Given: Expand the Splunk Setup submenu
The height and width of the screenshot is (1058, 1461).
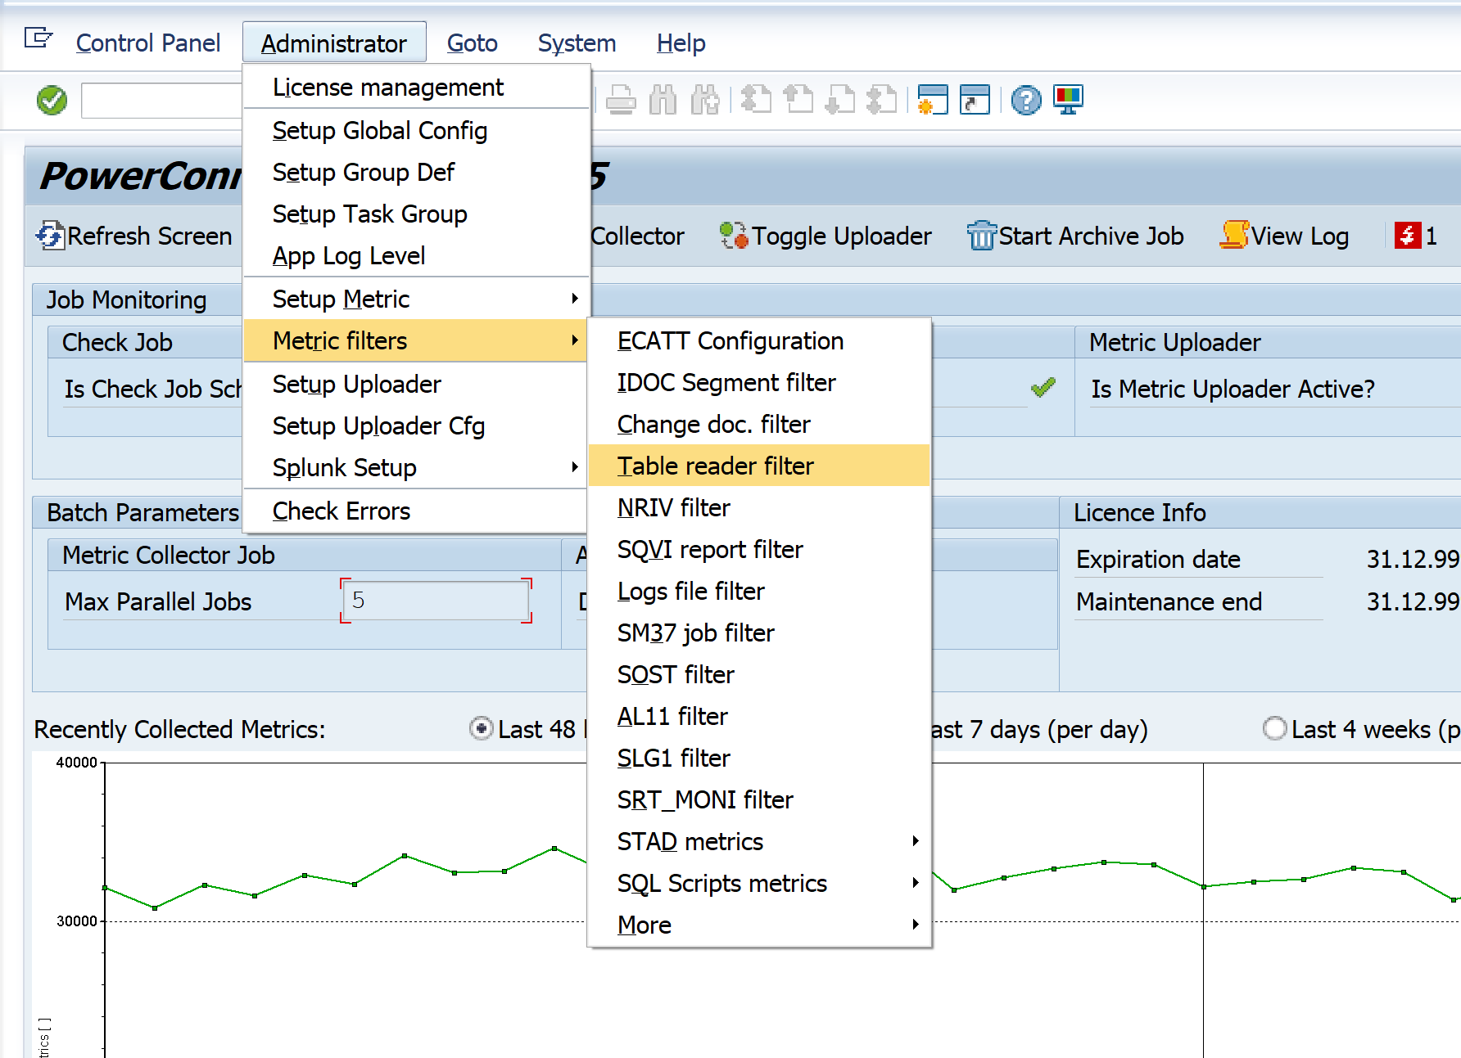Looking at the screenshot, I should (x=416, y=467).
